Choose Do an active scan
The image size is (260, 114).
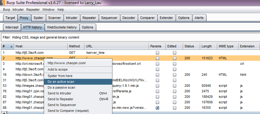tap(78, 82)
